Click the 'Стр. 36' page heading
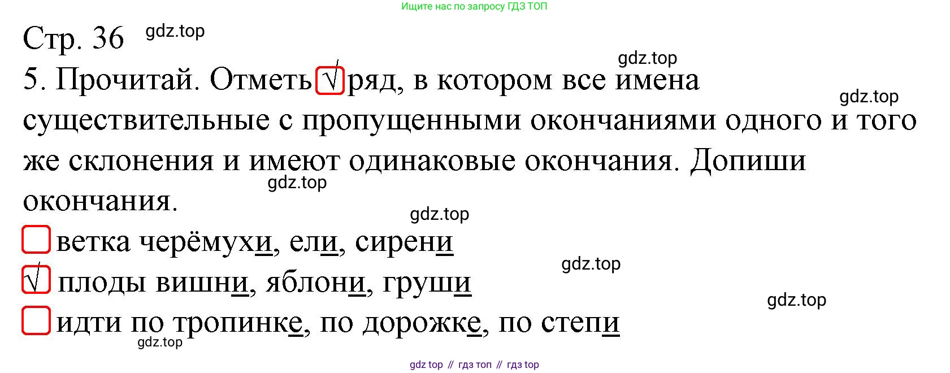This screenshot has width=950, height=373. (x=73, y=38)
